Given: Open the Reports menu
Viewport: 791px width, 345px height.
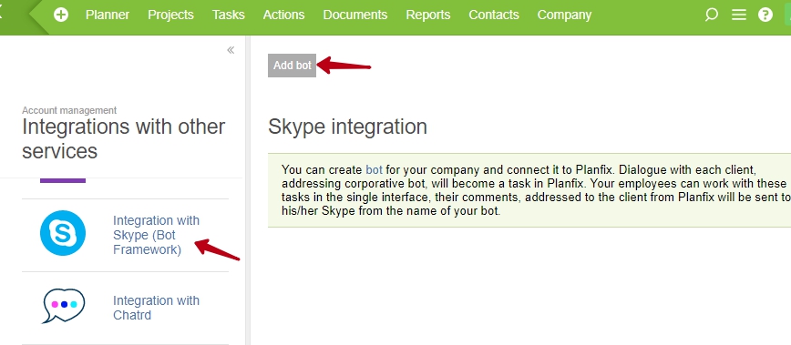Looking at the screenshot, I should [428, 15].
